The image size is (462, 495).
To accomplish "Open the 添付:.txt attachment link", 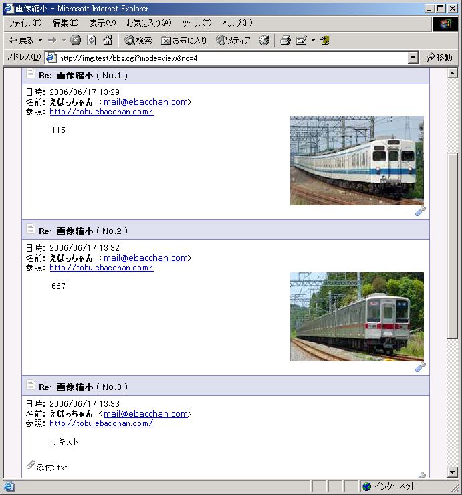I will (x=52, y=467).
